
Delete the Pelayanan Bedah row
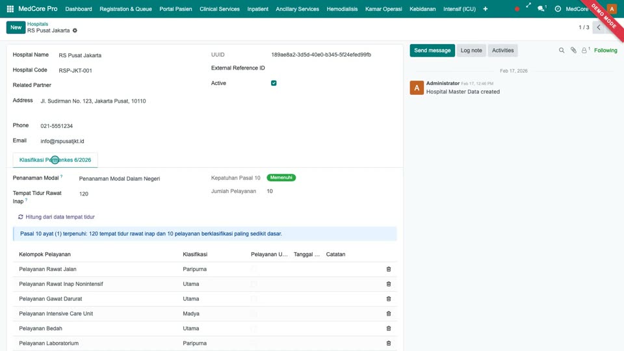tap(389, 329)
